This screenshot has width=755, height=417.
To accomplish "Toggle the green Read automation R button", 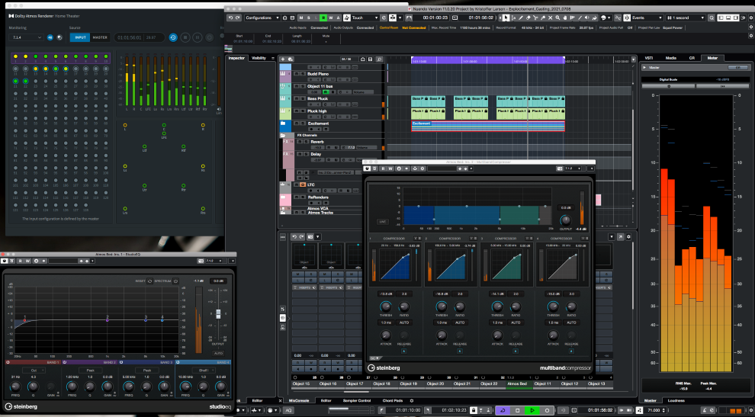I will pyautogui.click(x=323, y=18).
